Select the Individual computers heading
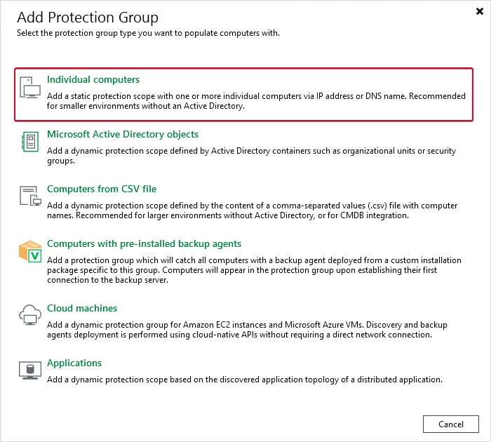The image size is (491, 442). (x=93, y=79)
